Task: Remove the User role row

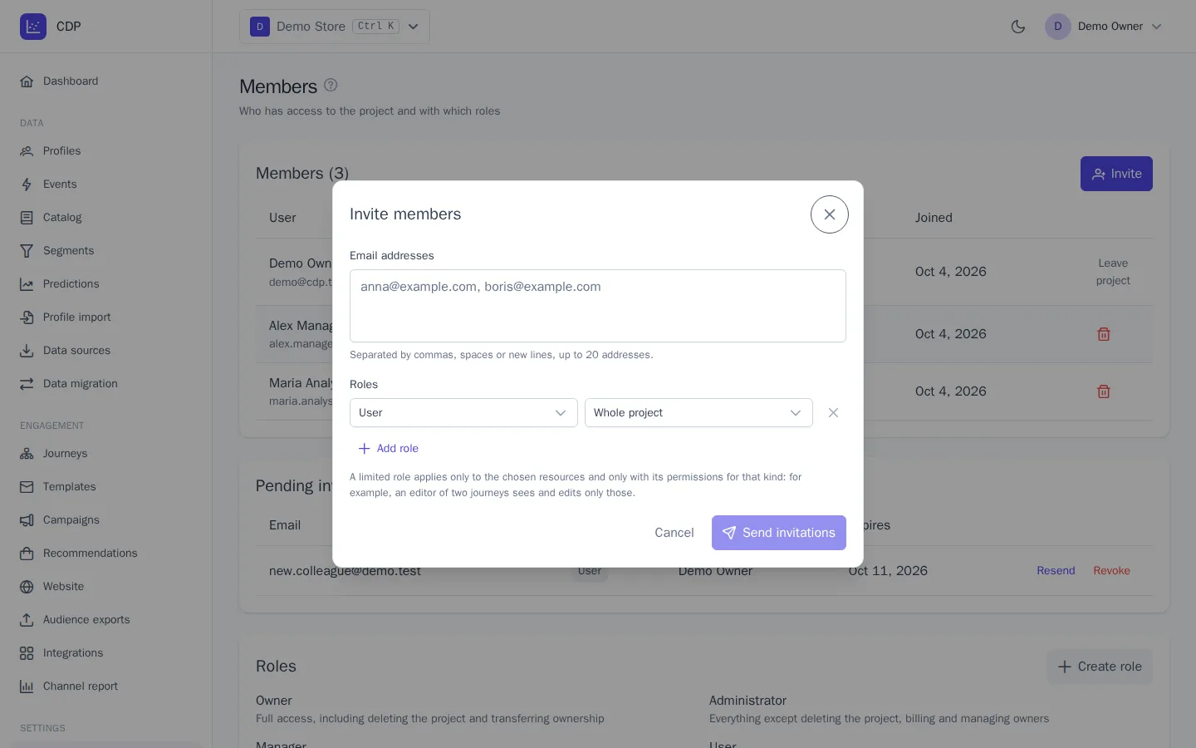Action: pyautogui.click(x=833, y=413)
